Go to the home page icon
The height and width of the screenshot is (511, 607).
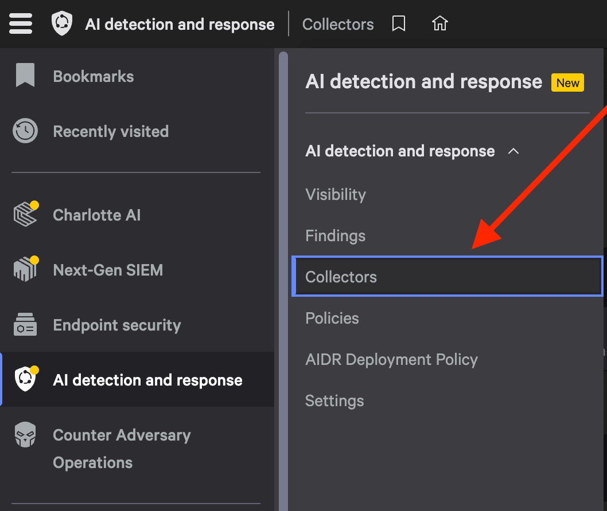[x=440, y=23]
